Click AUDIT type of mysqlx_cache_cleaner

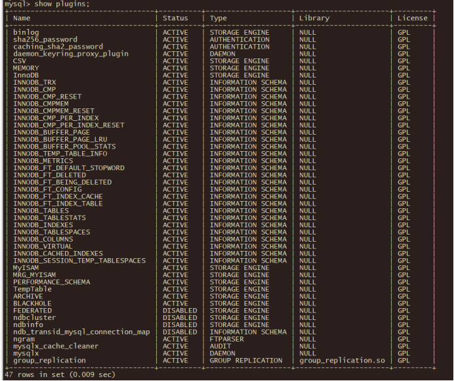tap(220, 346)
